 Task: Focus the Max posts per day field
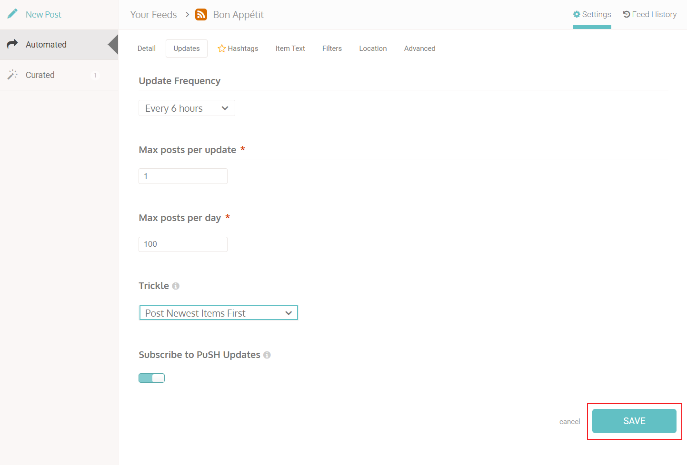(x=183, y=244)
